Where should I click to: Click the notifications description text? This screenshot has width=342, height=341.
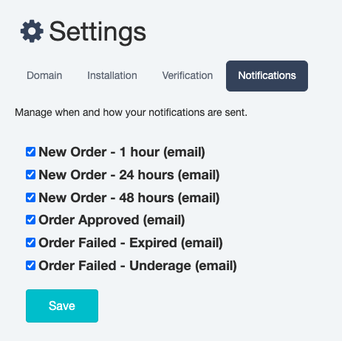(131, 112)
